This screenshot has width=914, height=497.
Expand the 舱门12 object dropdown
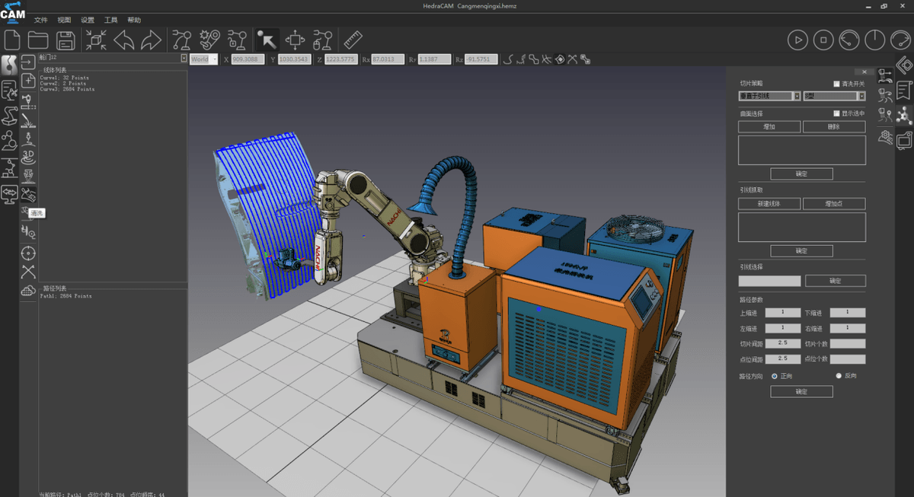[184, 57]
